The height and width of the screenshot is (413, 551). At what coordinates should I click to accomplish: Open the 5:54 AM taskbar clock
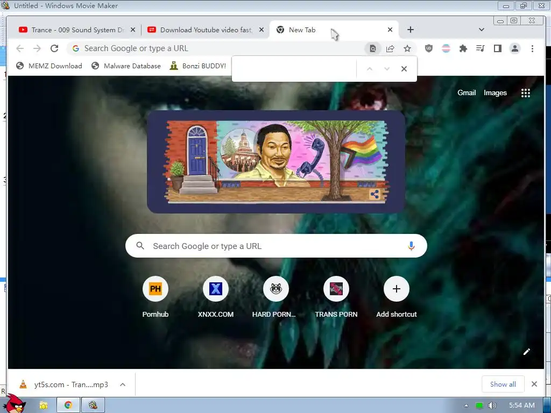tap(522, 405)
